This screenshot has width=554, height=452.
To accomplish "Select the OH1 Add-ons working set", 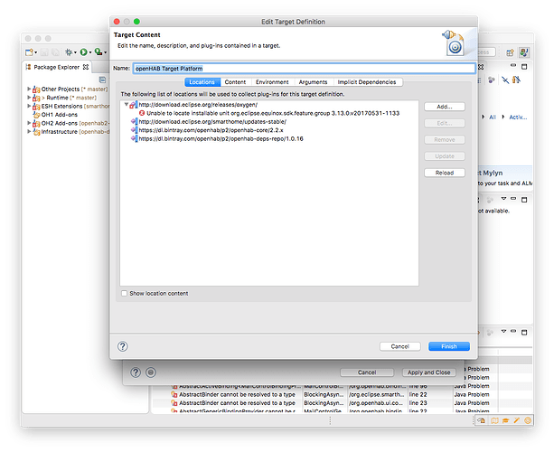I will pos(60,115).
